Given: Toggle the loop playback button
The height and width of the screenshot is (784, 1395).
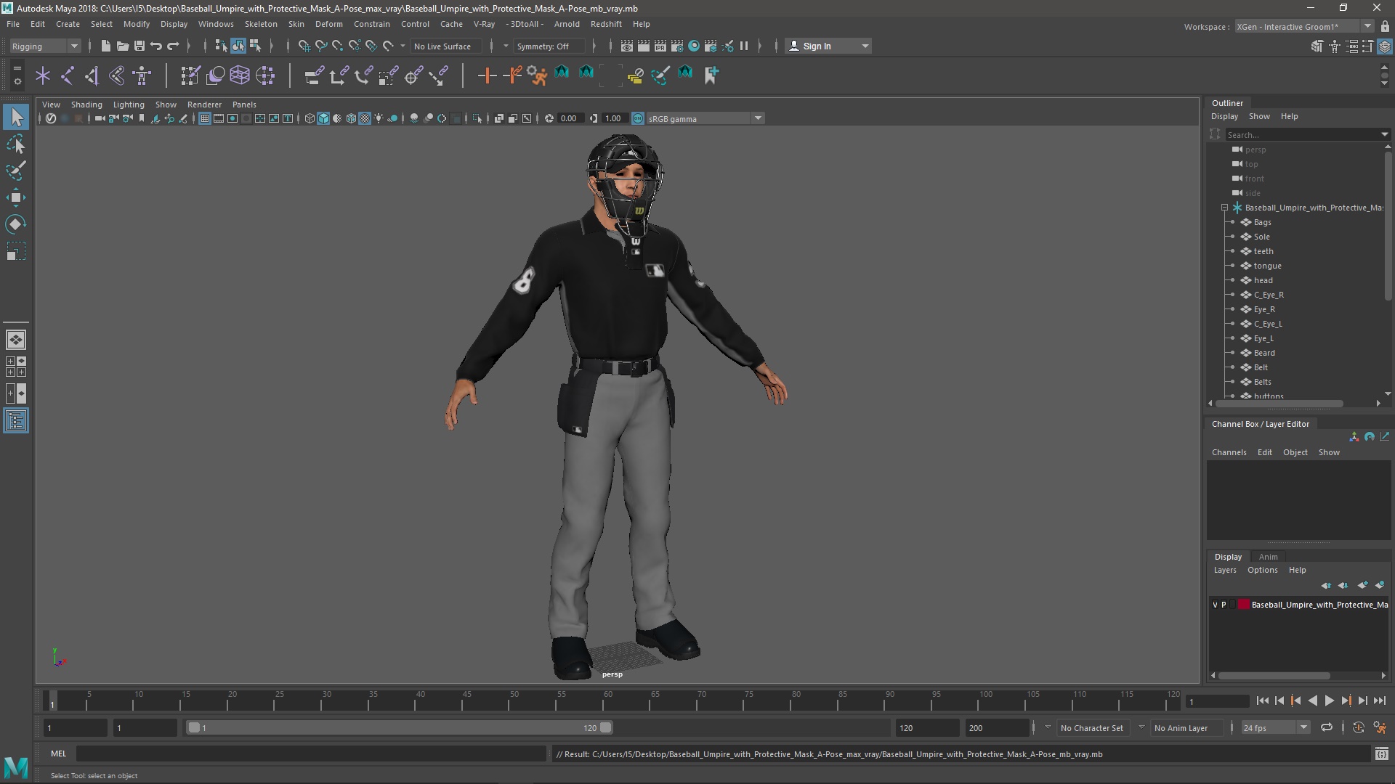Looking at the screenshot, I should point(1327,727).
